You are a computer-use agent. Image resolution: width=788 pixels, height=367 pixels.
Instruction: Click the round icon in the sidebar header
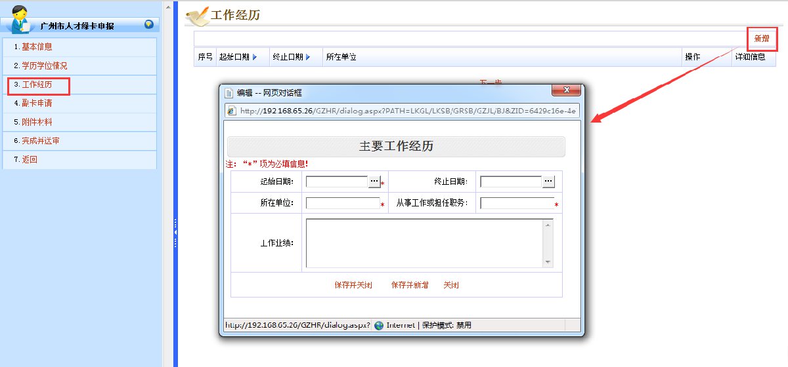149,25
